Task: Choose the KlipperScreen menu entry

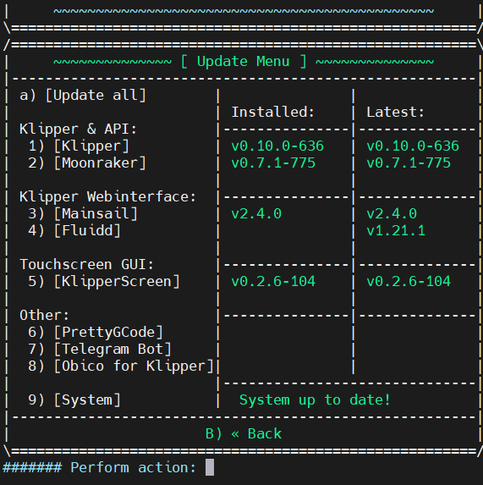Action: coord(104,282)
